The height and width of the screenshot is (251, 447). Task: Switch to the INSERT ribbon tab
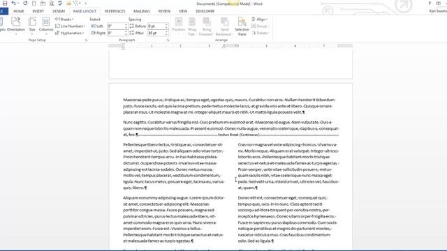point(38,11)
